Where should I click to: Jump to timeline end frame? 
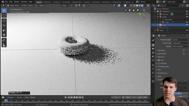82,97
